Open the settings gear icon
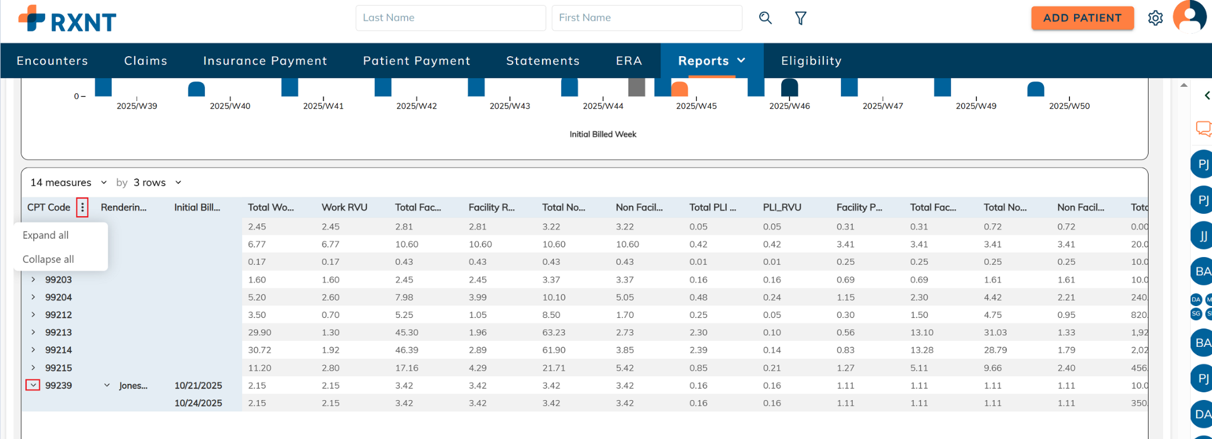The height and width of the screenshot is (439, 1212). click(1155, 18)
